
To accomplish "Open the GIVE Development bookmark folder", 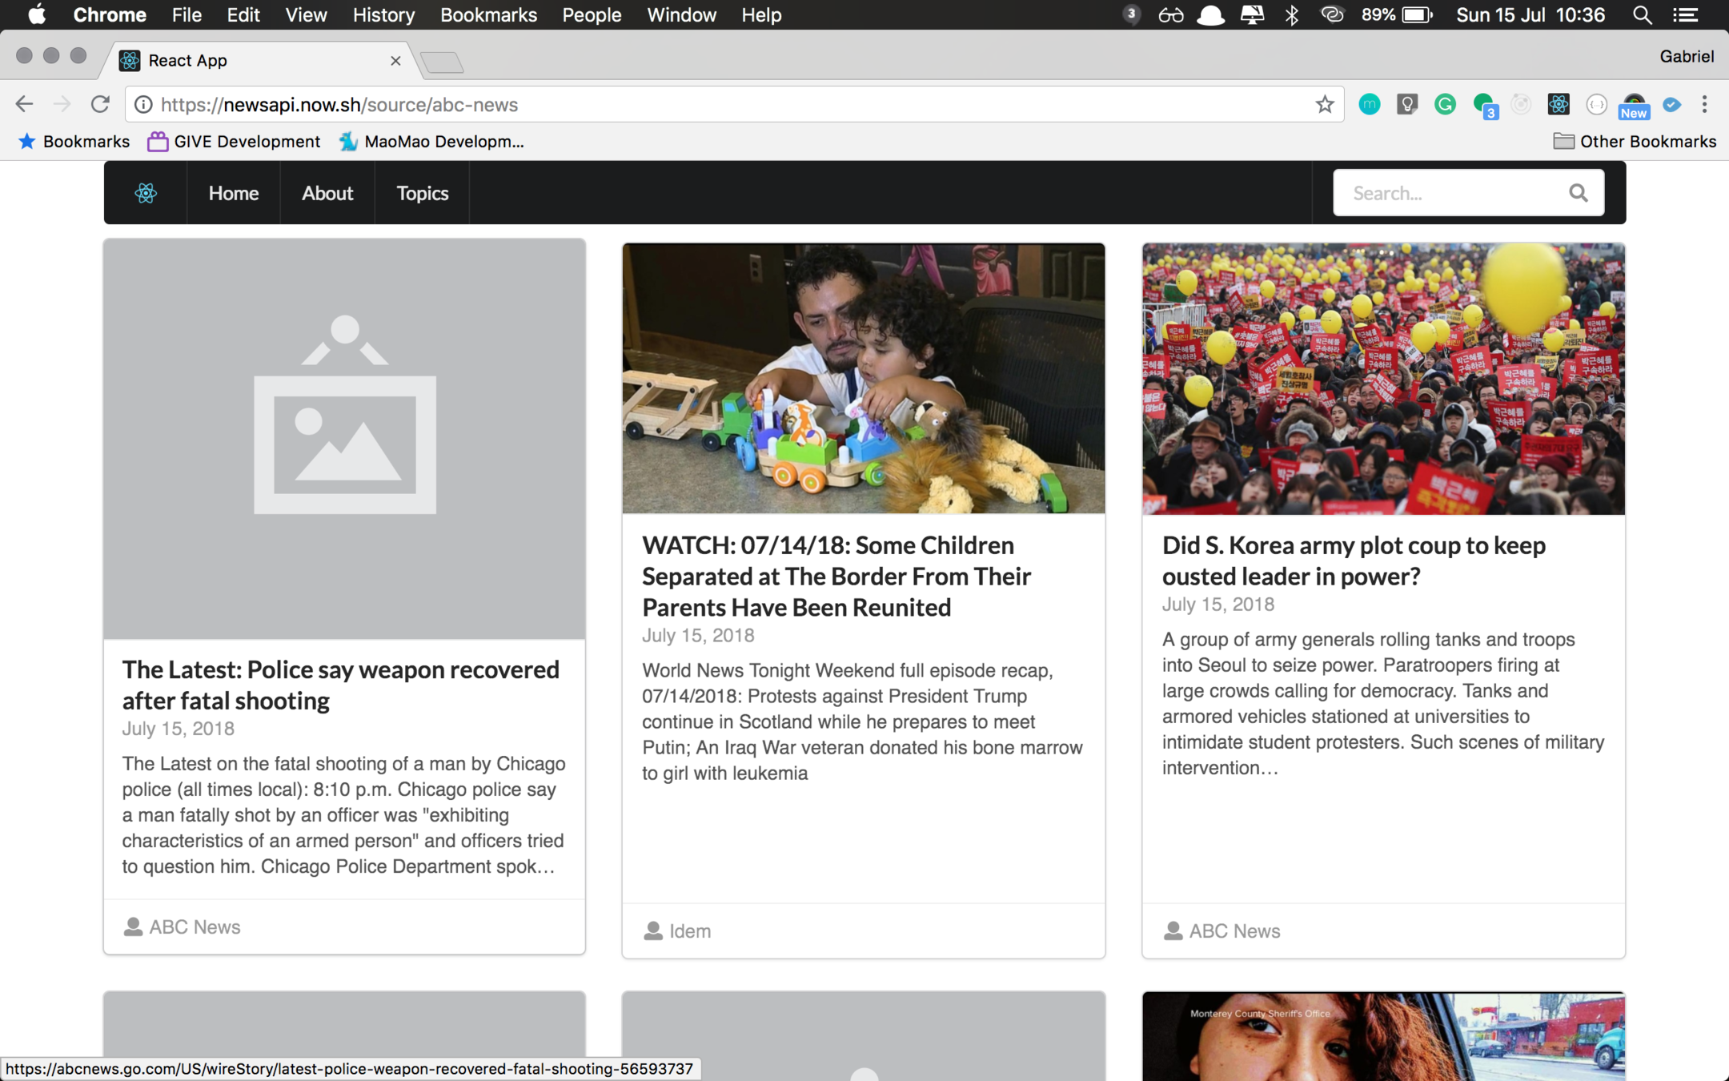I will point(234,142).
